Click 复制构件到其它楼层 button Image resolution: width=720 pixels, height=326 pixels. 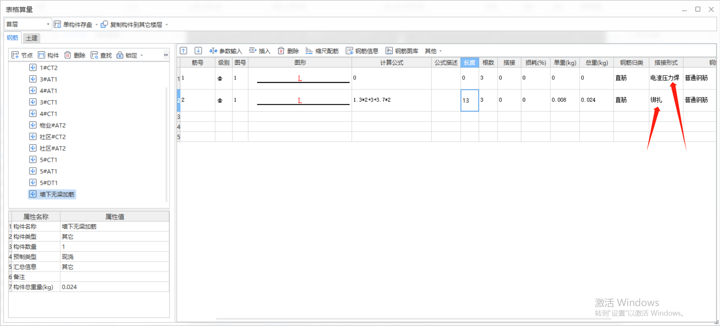(x=131, y=25)
